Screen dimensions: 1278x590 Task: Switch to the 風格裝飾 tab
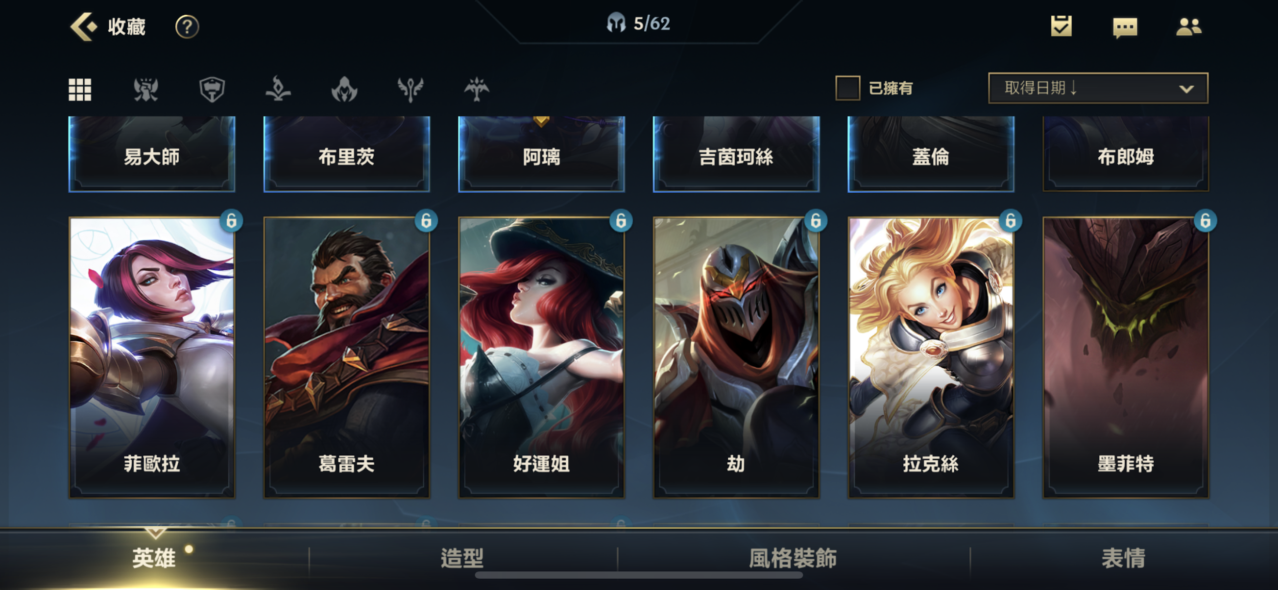coord(793,558)
